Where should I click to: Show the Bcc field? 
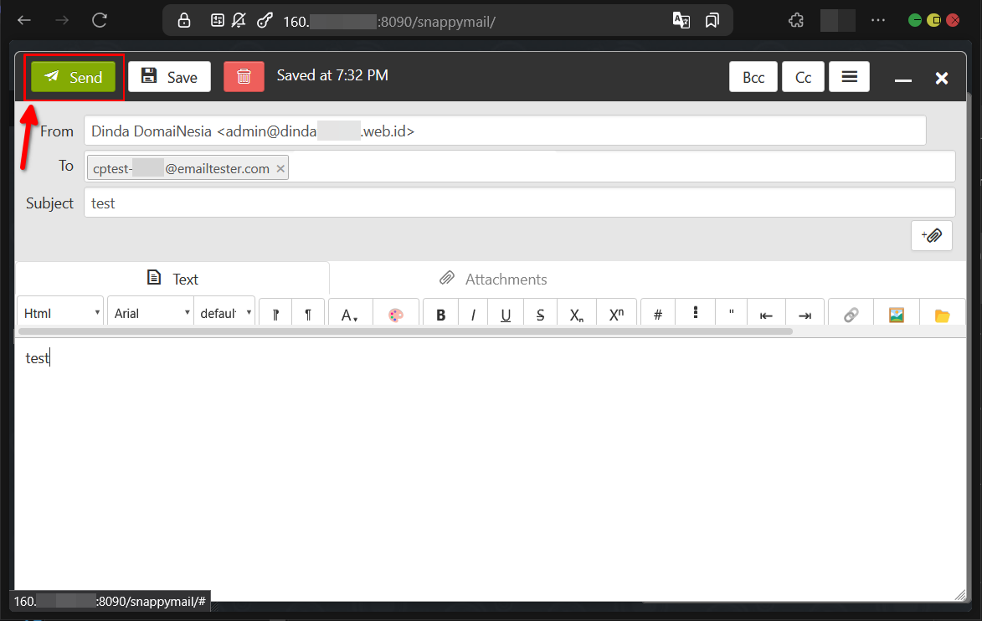click(x=753, y=77)
